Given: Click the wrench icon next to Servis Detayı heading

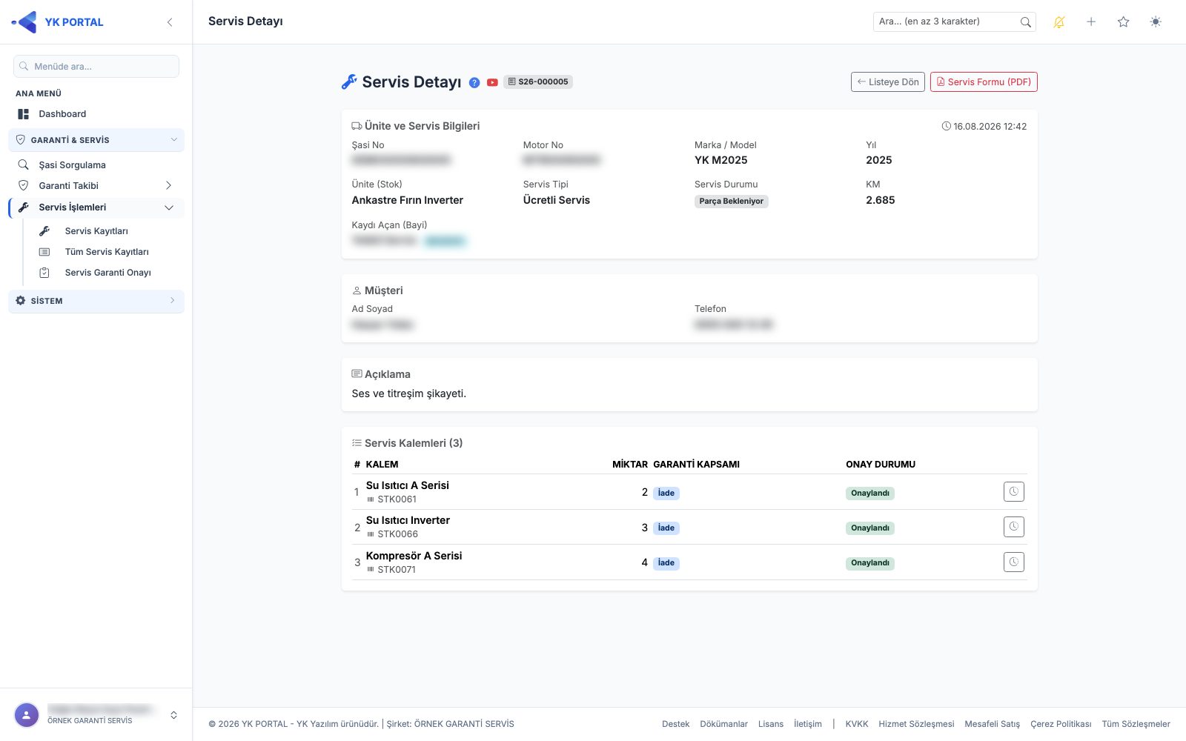Looking at the screenshot, I should (x=349, y=82).
